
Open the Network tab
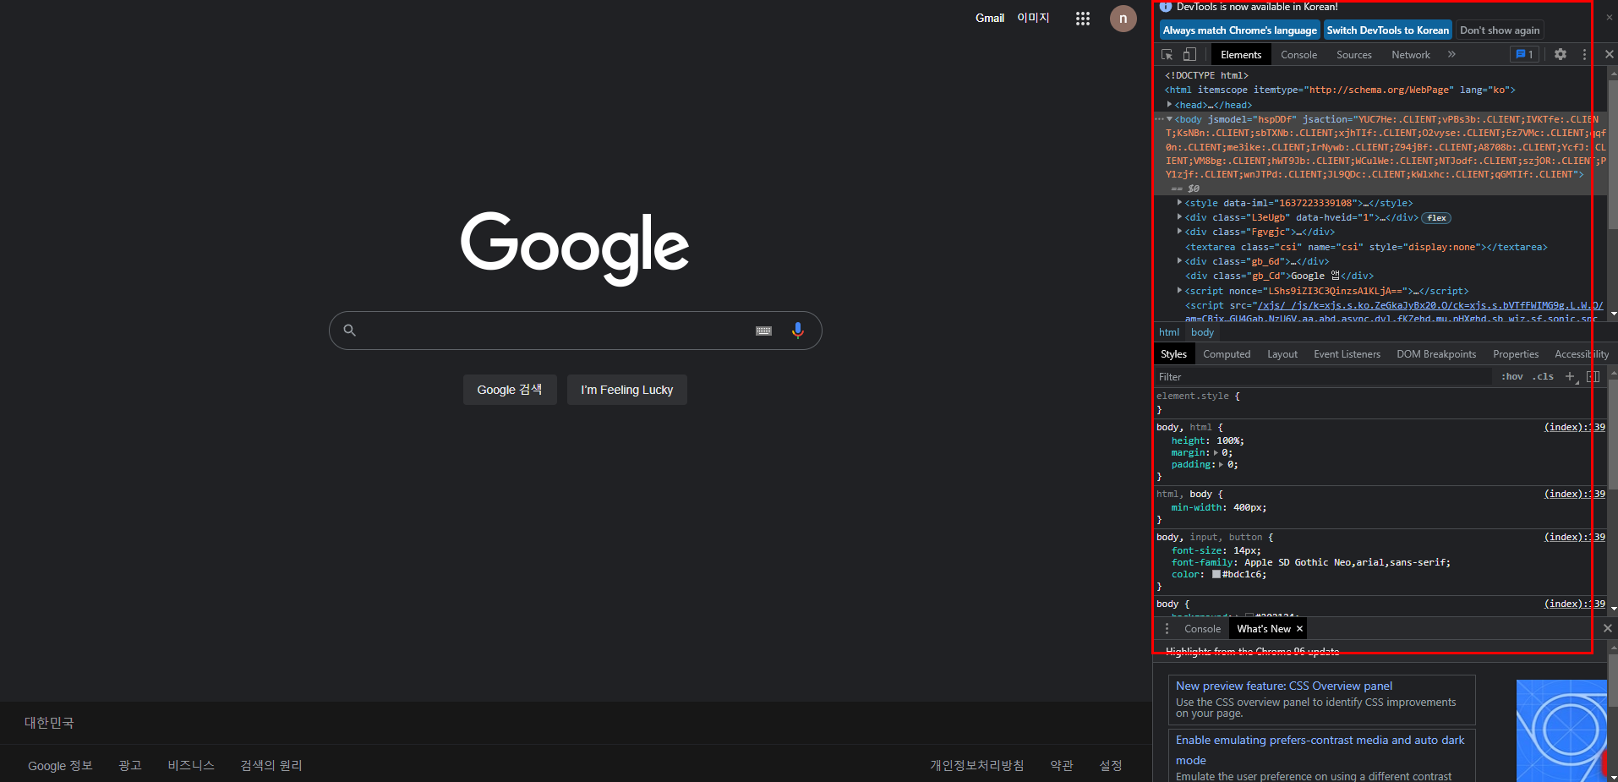click(1411, 54)
